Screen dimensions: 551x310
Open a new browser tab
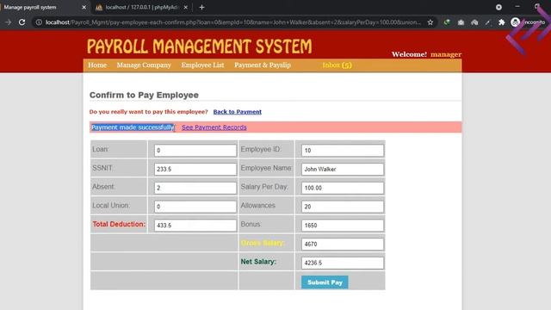point(201,7)
